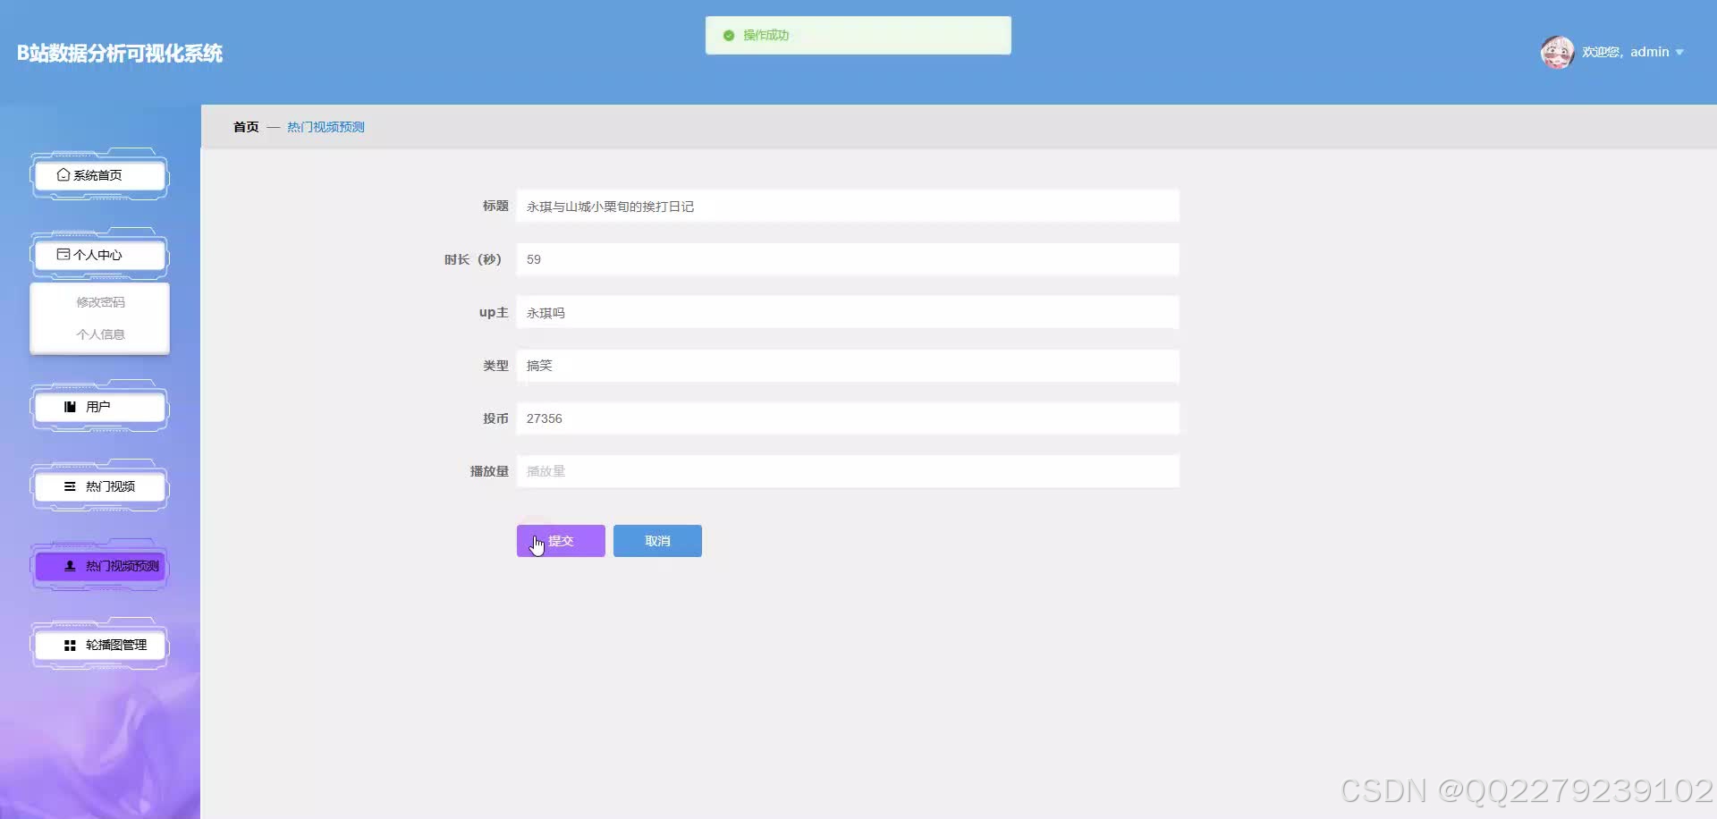Select the 热门视频 list icon

click(x=70, y=485)
